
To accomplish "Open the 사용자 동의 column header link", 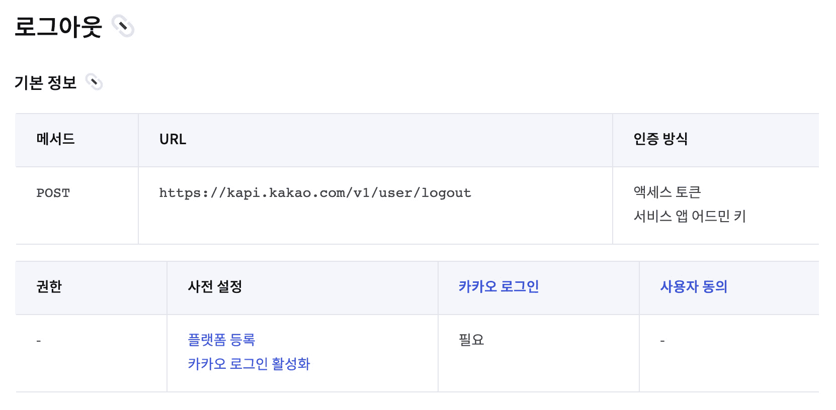I will click(694, 286).
